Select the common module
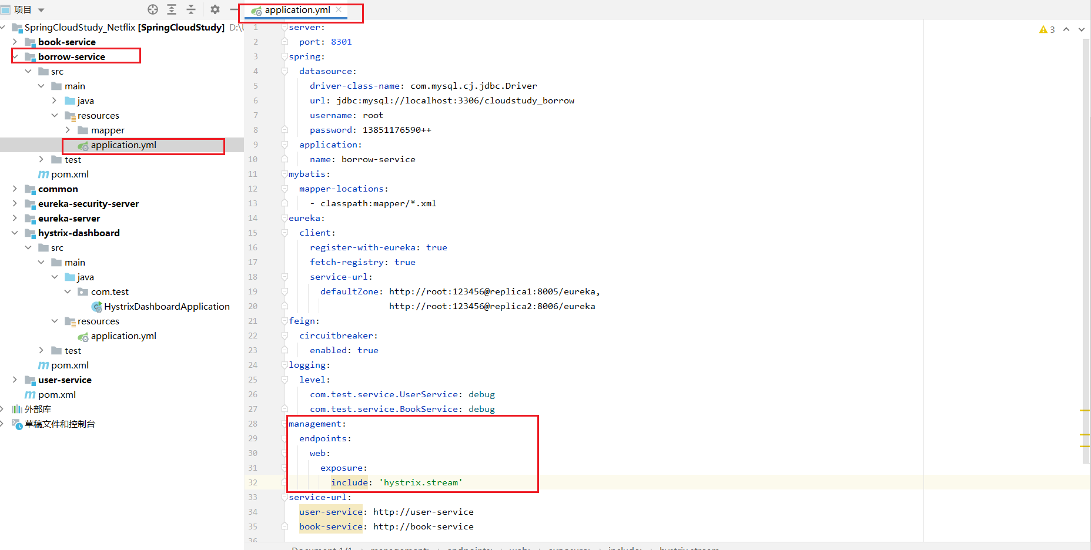1091x550 pixels. [58, 189]
